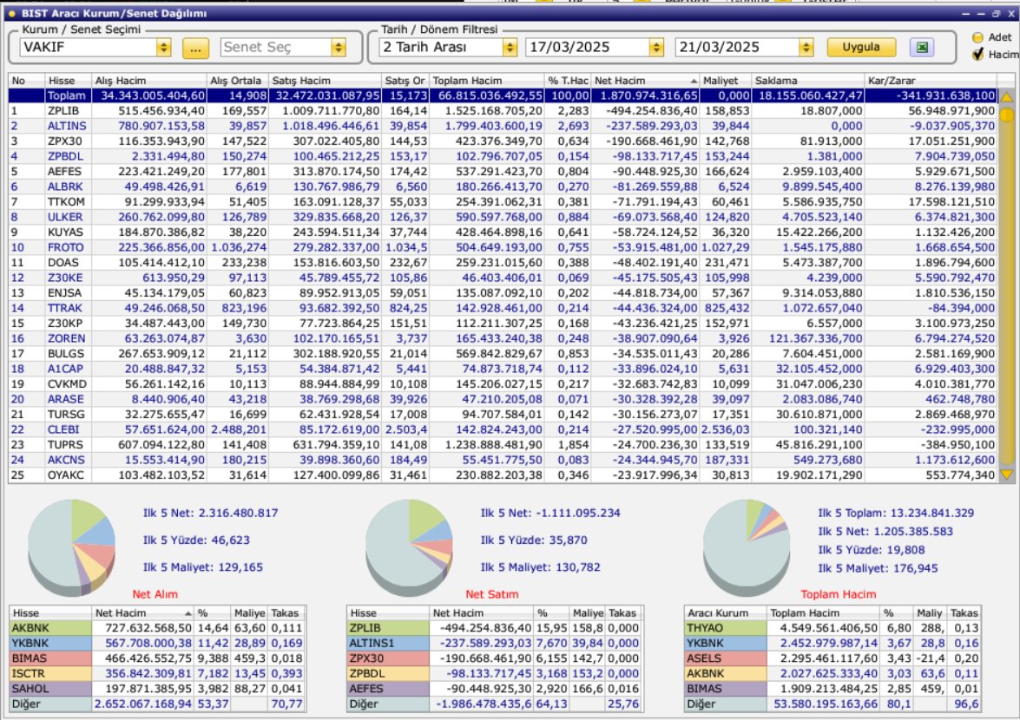Export the table with the Excel icon
The image size is (1020, 720).
coord(921,48)
